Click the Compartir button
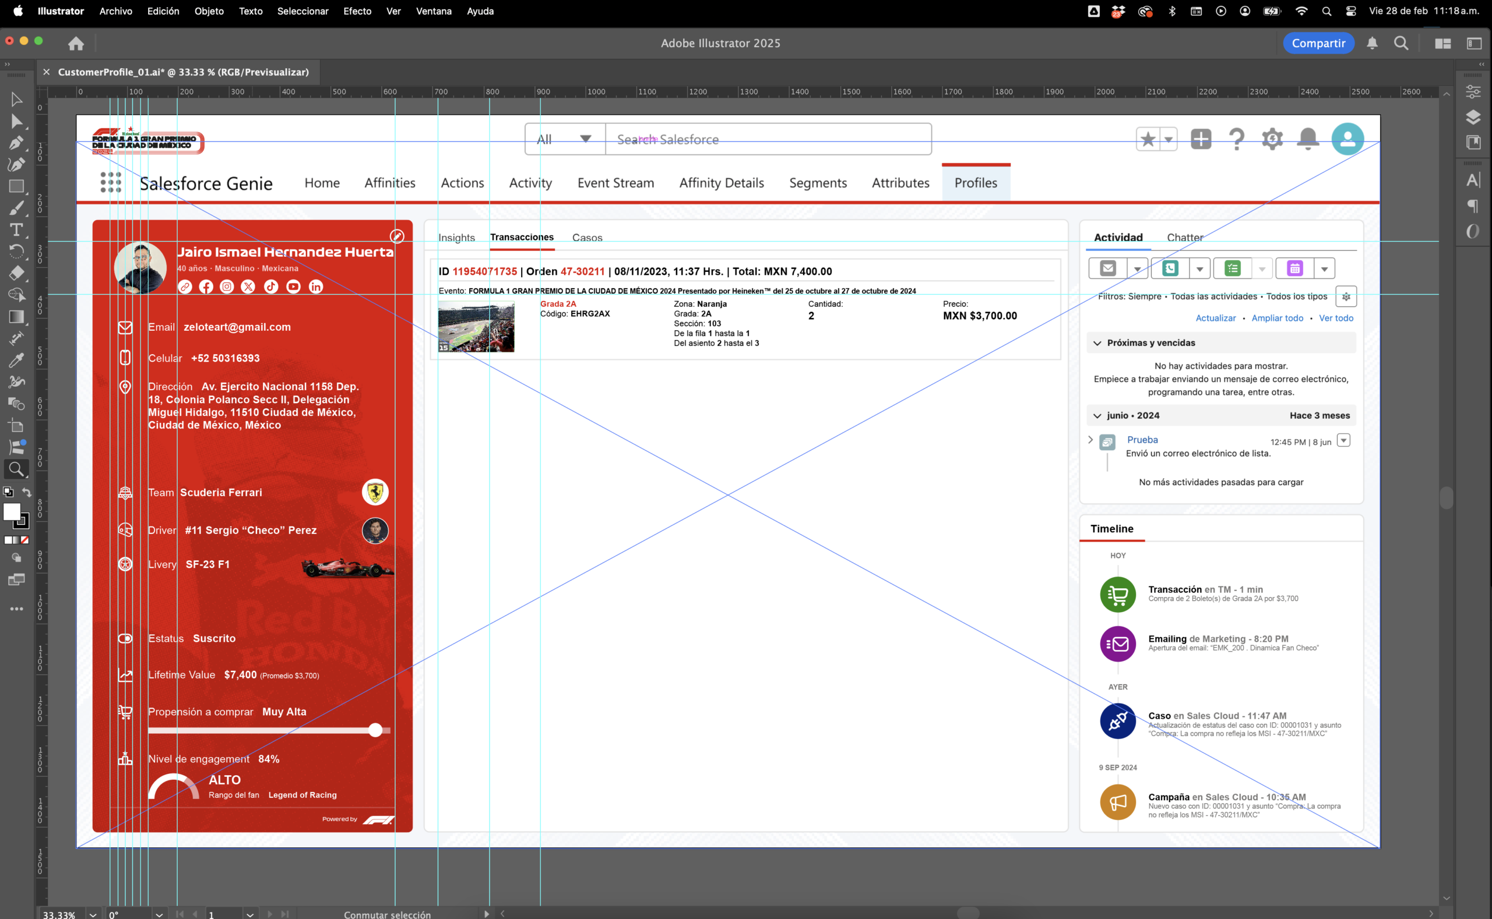 pos(1318,43)
